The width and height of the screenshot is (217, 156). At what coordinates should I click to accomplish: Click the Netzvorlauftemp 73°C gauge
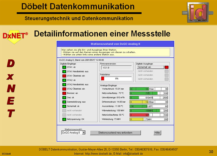coord(149,93)
